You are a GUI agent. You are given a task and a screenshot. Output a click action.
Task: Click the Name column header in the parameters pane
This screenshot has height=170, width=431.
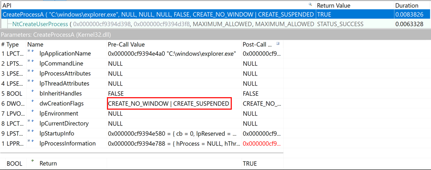(66, 45)
